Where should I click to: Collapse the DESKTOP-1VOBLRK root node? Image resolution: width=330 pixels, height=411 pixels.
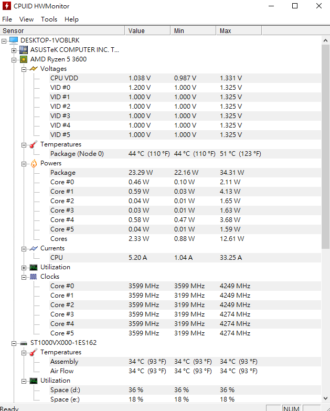coord(4,41)
